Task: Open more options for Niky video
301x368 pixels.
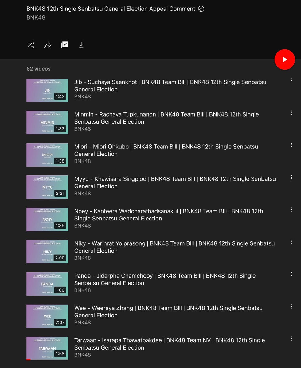Action: (x=292, y=242)
